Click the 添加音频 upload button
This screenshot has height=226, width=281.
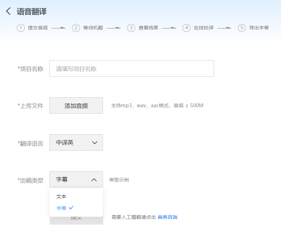(76, 105)
